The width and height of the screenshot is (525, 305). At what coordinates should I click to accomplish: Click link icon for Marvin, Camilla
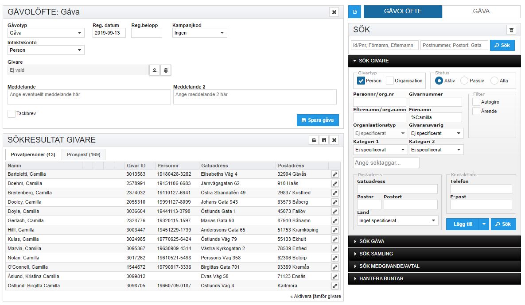click(x=335, y=248)
